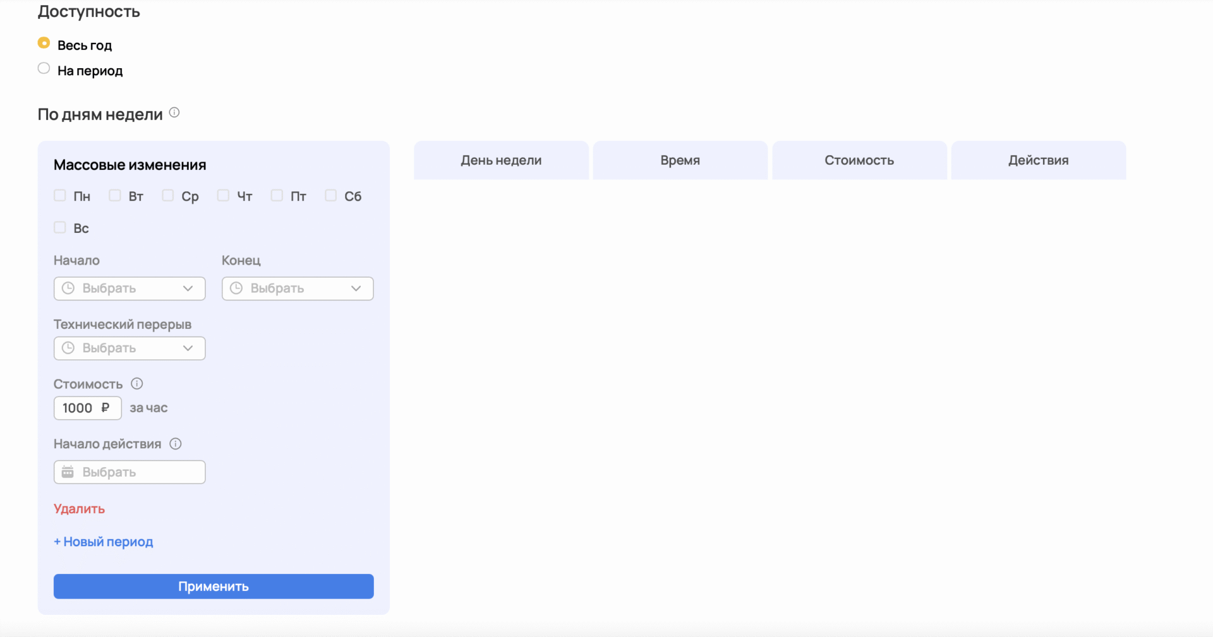Click the День недели column header
The width and height of the screenshot is (1213, 637).
(x=501, y=160)
